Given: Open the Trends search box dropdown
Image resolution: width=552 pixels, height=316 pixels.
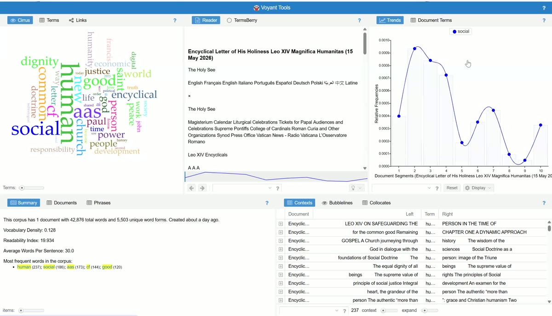Looking at the screenshot, I should click(430, 188).
